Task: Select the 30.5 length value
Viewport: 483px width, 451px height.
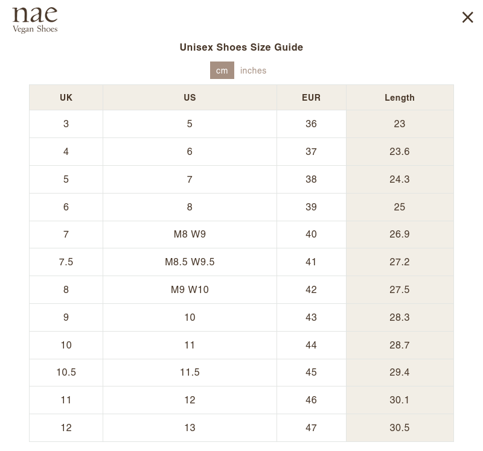Action: pyautogui.click(x=399, y=427)
